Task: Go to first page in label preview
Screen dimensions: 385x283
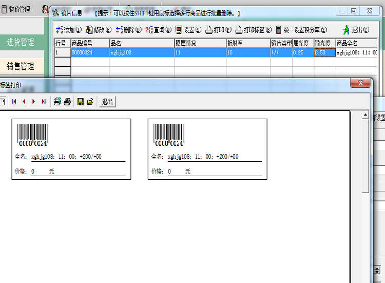Action: coord(14,102)
